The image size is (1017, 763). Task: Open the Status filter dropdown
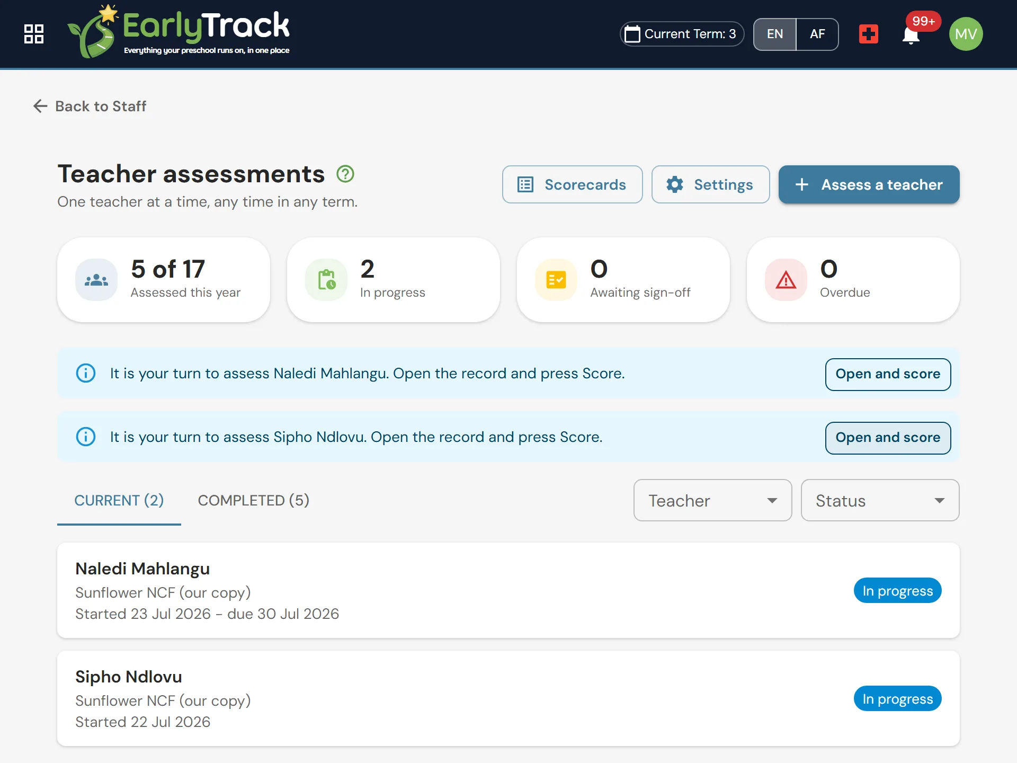tap(880, 500)
